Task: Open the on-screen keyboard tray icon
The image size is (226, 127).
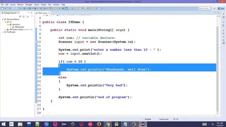Action: tap(204, 124)
